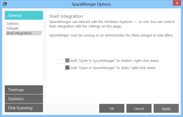Expand the Statistics settings section
183x117 pixels.
click(x=24, y=99)
